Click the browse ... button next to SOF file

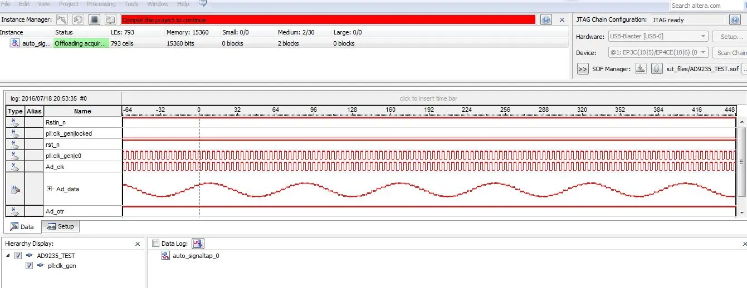[x=744, y=69]
